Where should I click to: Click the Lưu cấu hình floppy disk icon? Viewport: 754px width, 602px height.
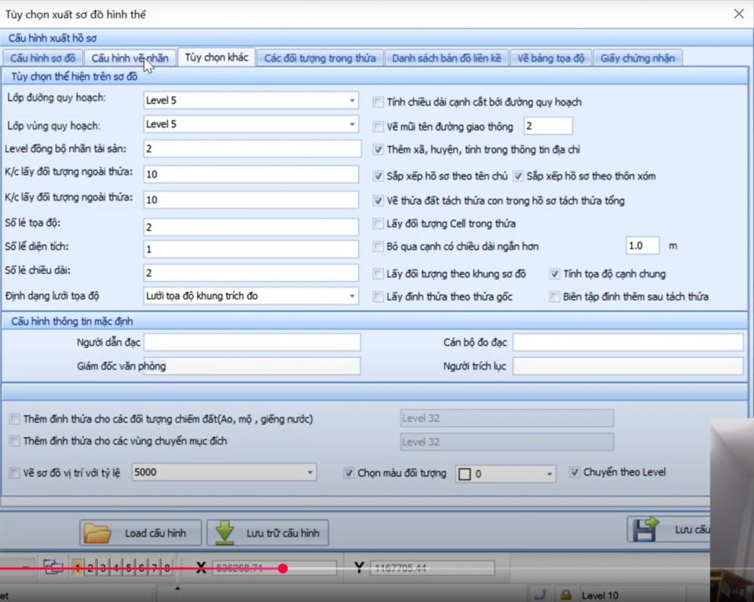point(646,529)
